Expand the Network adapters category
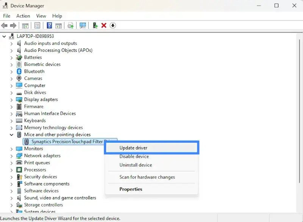 pyautogui.click(x=11, y=155)
